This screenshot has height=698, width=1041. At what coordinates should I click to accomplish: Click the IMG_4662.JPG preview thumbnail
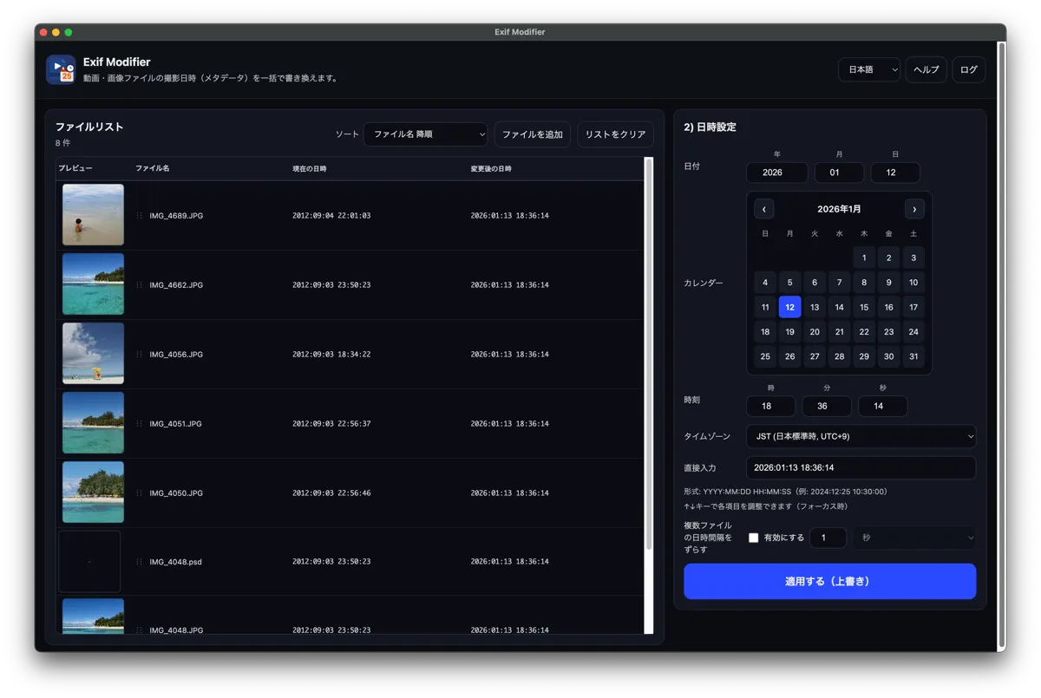[x=93, y=284]
